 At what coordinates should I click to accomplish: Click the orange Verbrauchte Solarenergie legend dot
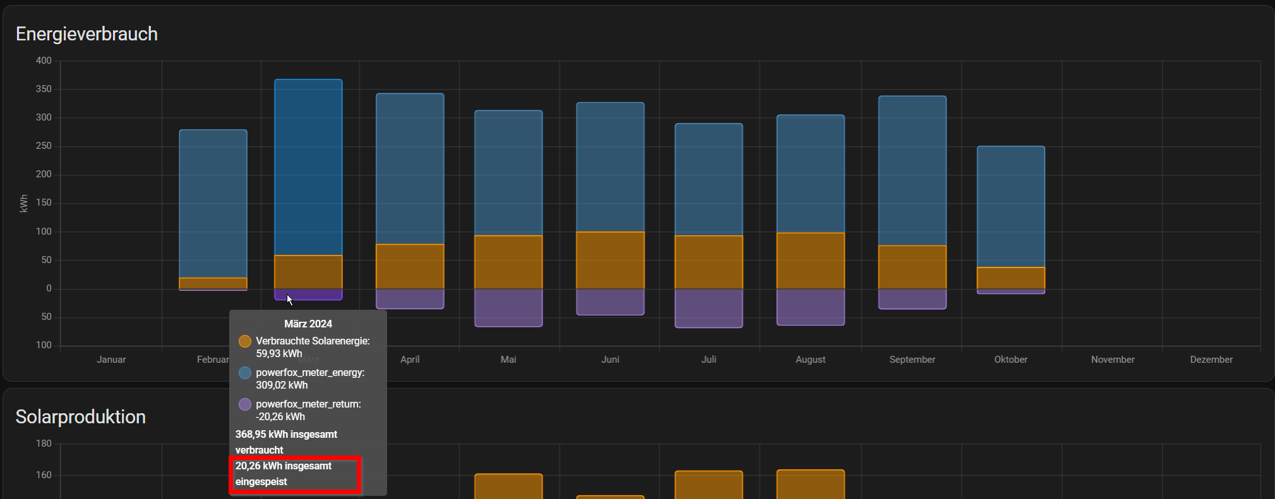(245, 341)
